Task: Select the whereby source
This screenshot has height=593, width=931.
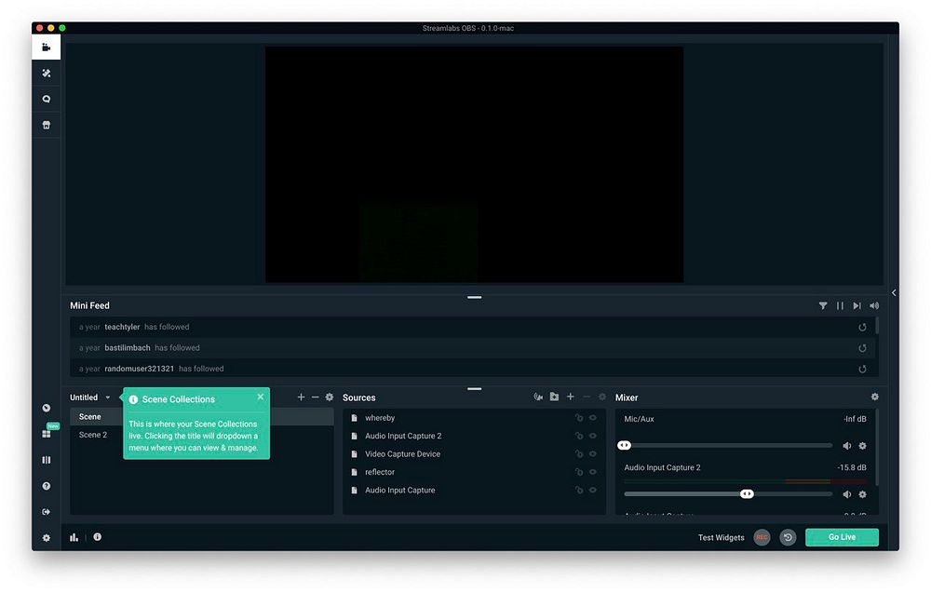Action: pyautogui.click(x=474, y=418)
